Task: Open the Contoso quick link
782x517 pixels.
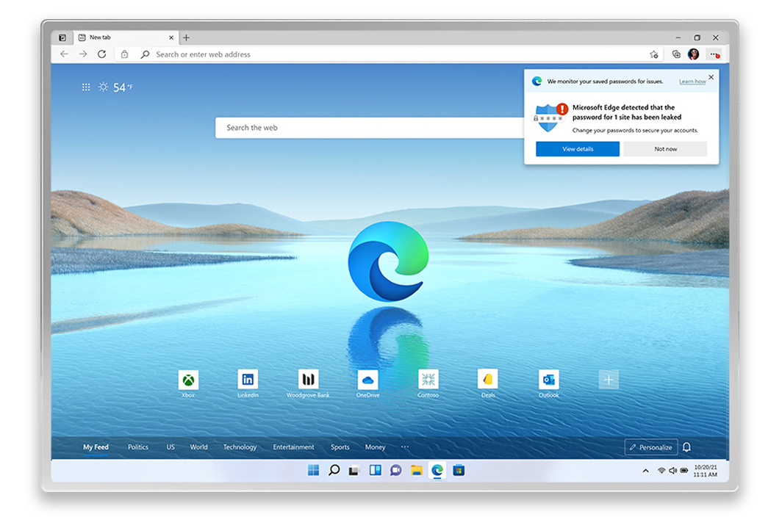Action: click(x=428, y=384)
